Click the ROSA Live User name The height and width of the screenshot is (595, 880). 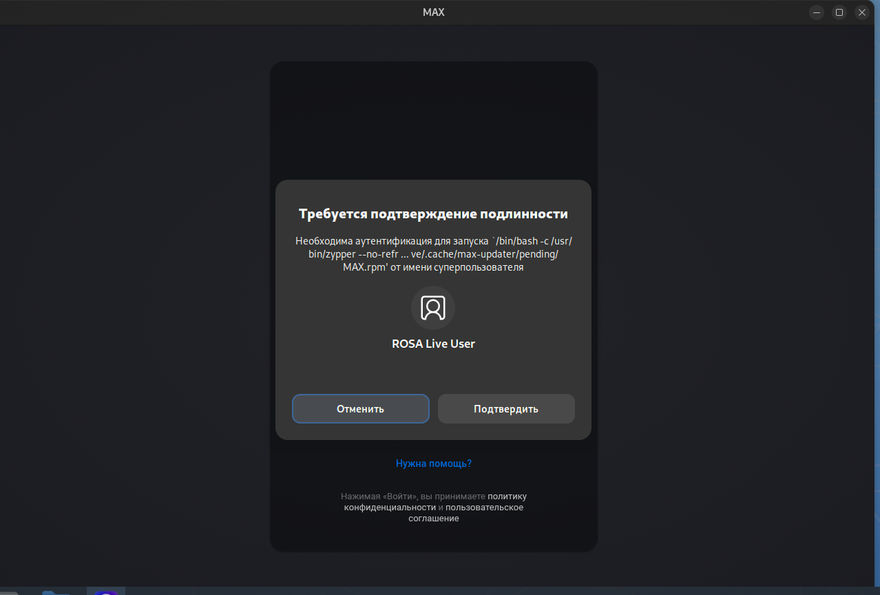pyautogui.click(x=434, y=344)
